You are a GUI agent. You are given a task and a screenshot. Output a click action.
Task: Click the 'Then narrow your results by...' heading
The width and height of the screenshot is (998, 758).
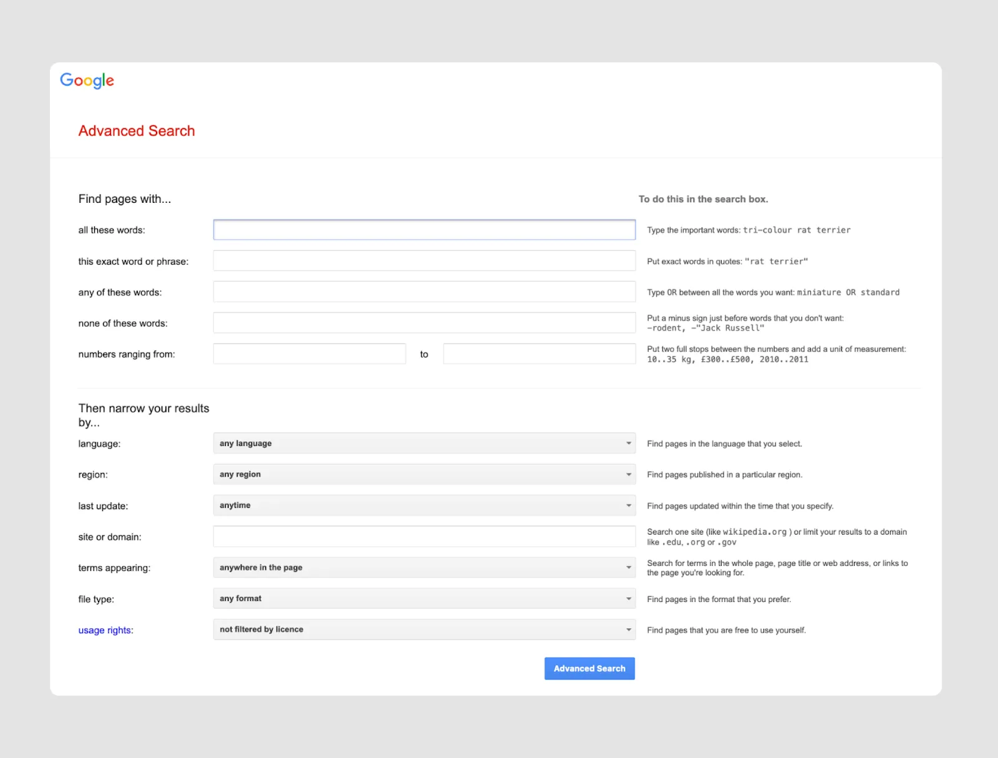pyautogui.click(x=144, y=415)
